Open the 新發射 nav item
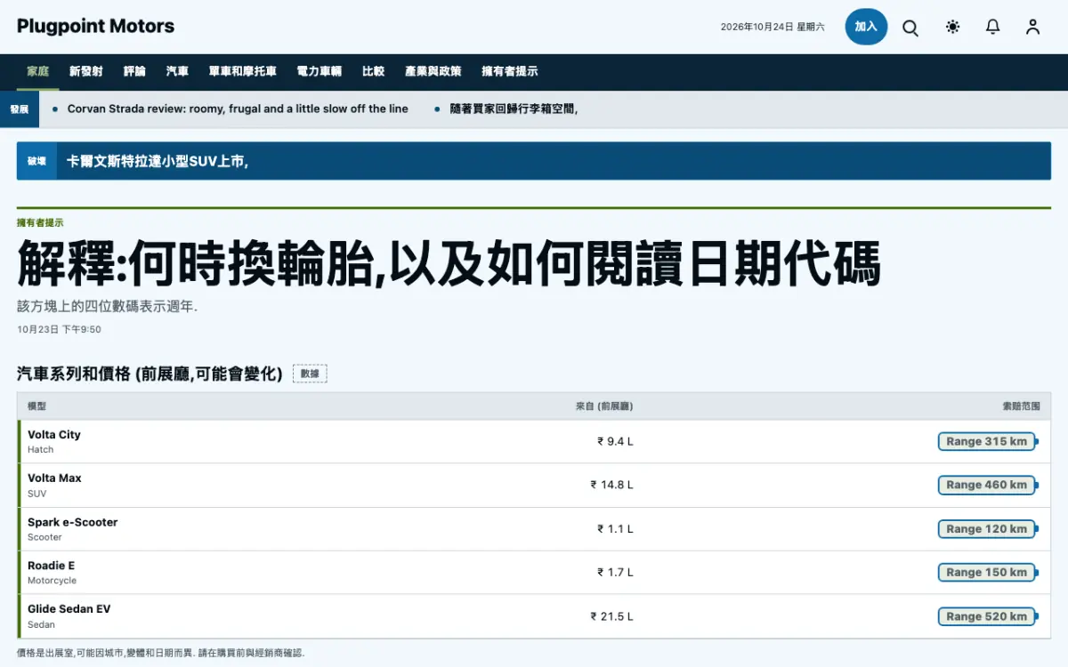The height and width of the screenshot is (667, 1068). pyautogui.click(x=86, y=72)
